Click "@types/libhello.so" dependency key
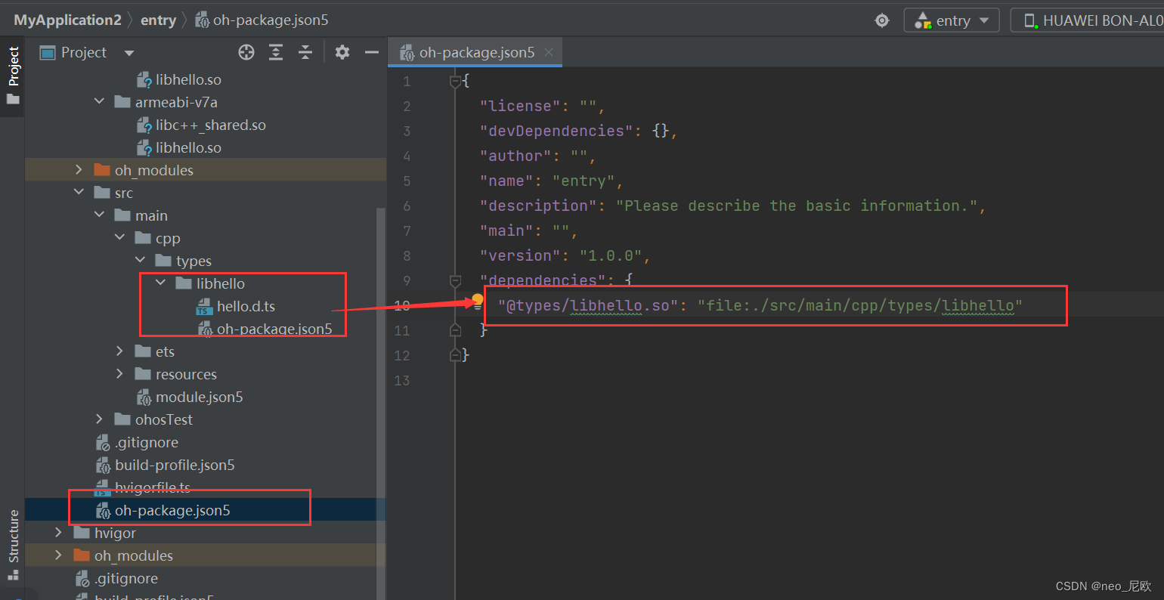This screenshot has height=600, width=1164. (588, 305)
